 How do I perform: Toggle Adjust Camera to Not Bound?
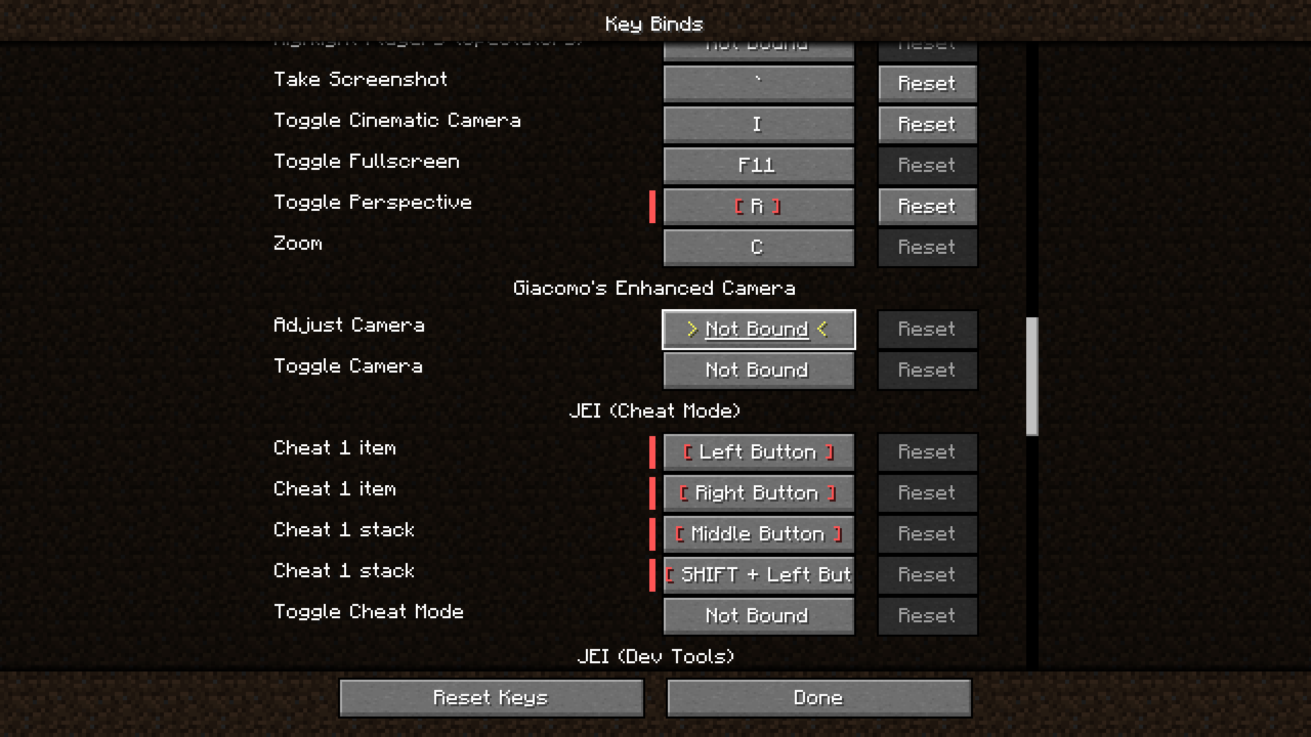758,328
